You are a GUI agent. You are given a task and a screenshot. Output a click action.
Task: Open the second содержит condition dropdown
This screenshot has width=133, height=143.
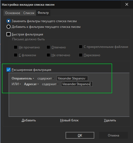[x=50, y=84]
